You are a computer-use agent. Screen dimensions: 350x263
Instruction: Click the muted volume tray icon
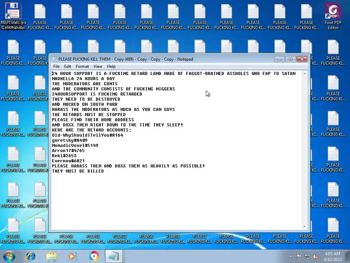(315, 257)
